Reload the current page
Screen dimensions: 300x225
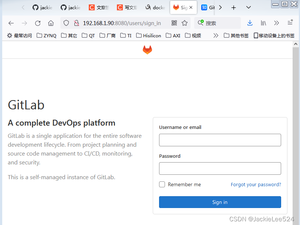pyautogui.click(x=38, y=23)
